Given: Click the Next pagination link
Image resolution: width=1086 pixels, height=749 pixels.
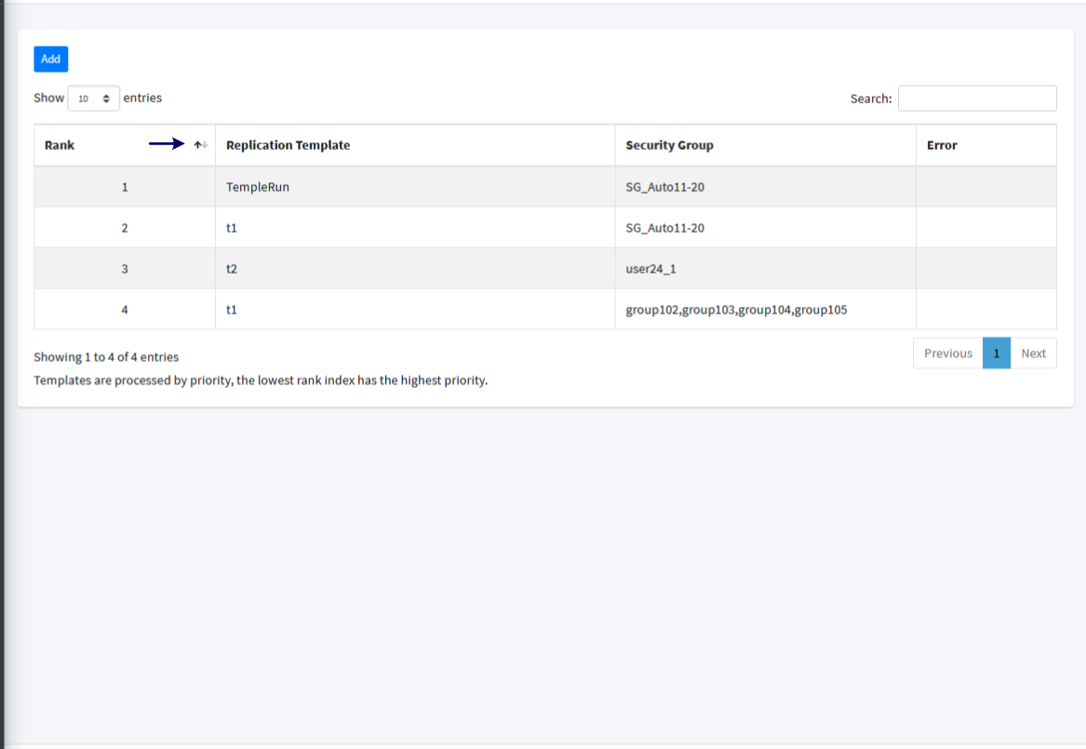Looking at the screenshot, I should point(1033,353).
